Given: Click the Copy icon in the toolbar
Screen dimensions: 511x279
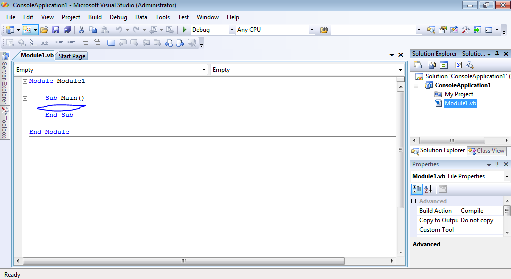Looking at the screenshot, I should [x=93, y=30].
